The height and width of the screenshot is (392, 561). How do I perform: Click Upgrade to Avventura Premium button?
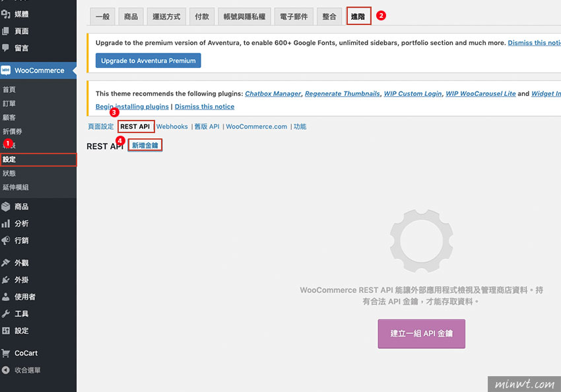(x=148, y=61)
